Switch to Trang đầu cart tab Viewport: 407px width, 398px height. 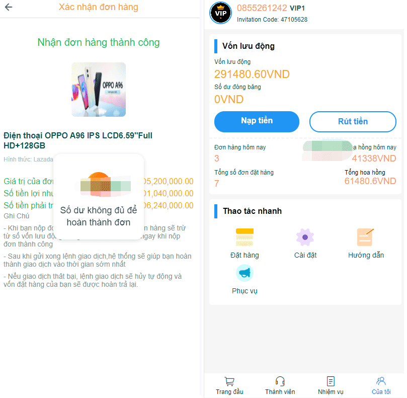coord(229,386)
